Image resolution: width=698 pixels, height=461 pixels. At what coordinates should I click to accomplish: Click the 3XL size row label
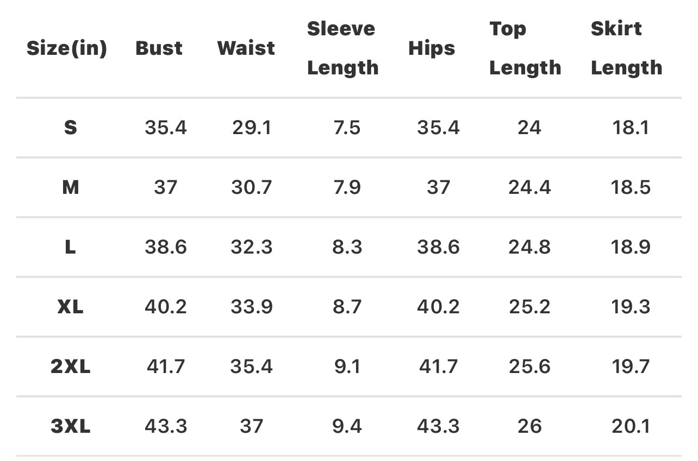click(71, 427)
